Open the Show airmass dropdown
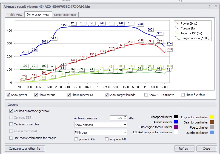Screen dimensions: 220x154 (x=101, y=125)
